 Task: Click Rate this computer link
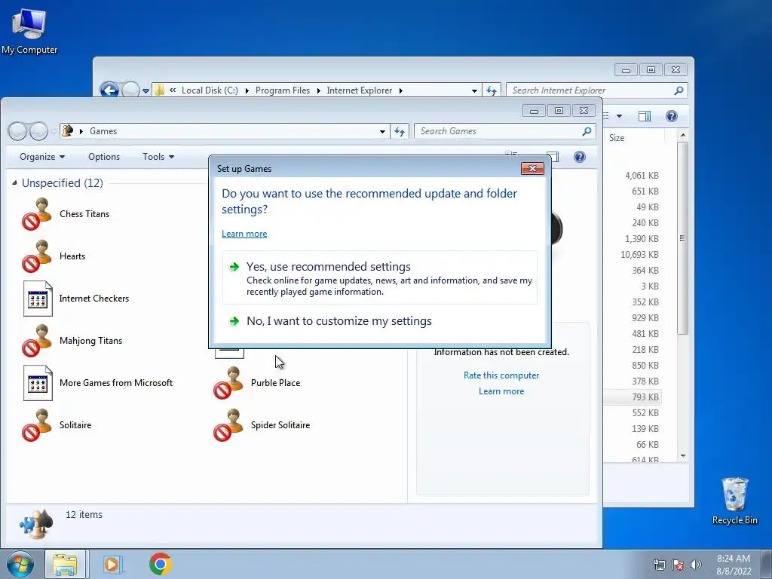(x=501, y=375)
